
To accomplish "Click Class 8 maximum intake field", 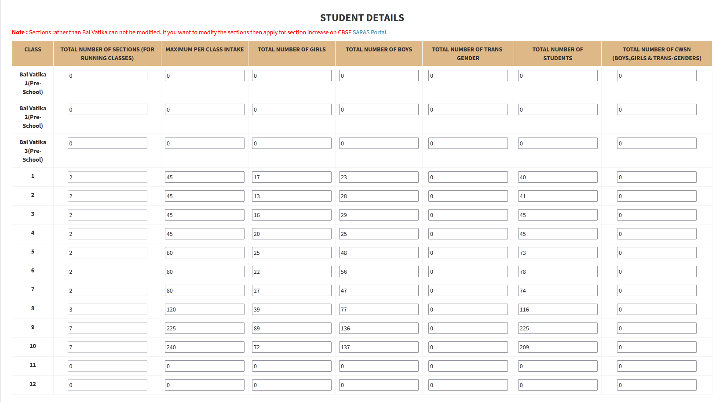I will pos(204,309).
